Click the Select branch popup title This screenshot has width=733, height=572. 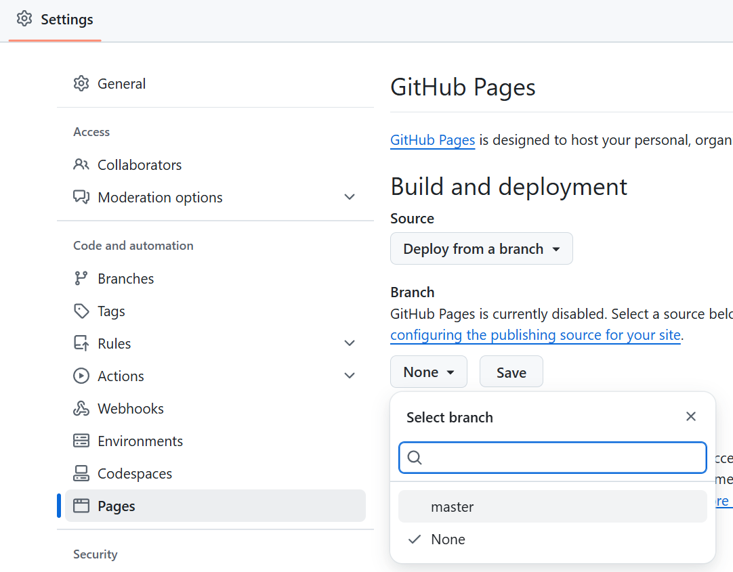point(450,417)
